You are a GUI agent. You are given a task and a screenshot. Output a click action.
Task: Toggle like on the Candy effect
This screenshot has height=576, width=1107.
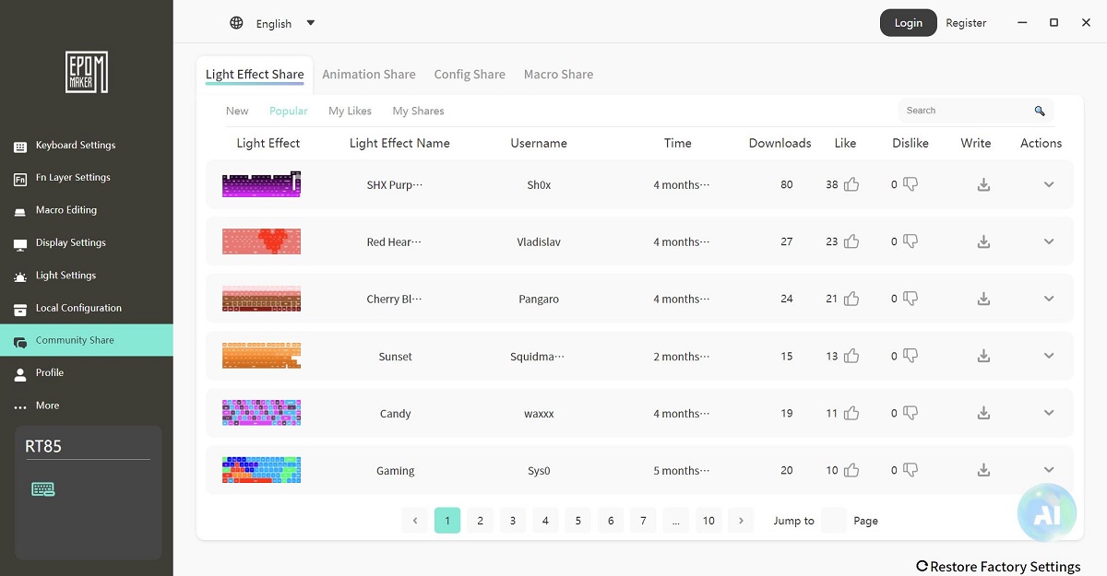click(x=851, y=413)
